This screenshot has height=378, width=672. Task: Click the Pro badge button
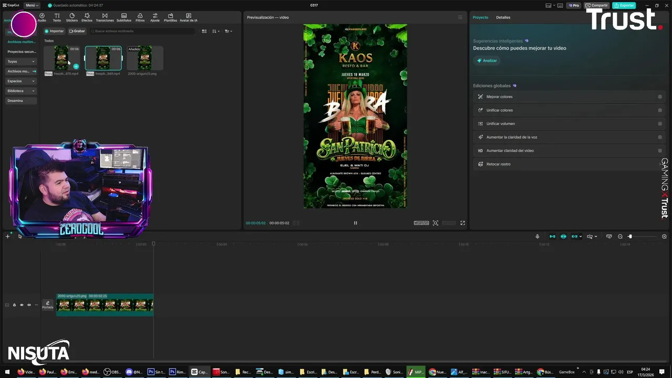[573, 5]
